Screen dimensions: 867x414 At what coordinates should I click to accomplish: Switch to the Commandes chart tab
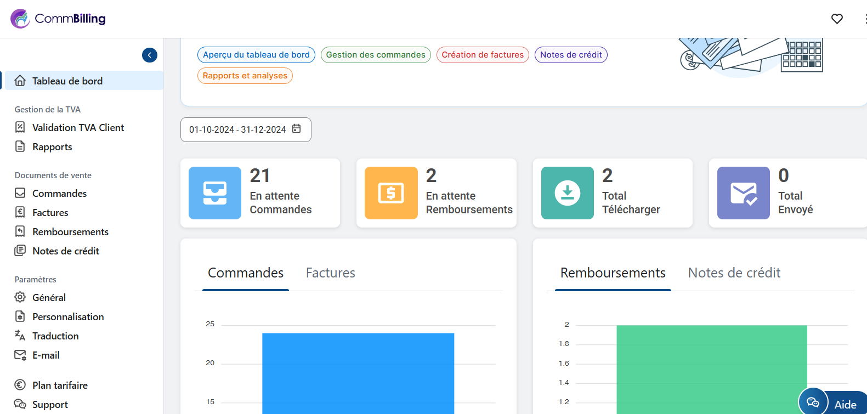click(x=246, y=273)
